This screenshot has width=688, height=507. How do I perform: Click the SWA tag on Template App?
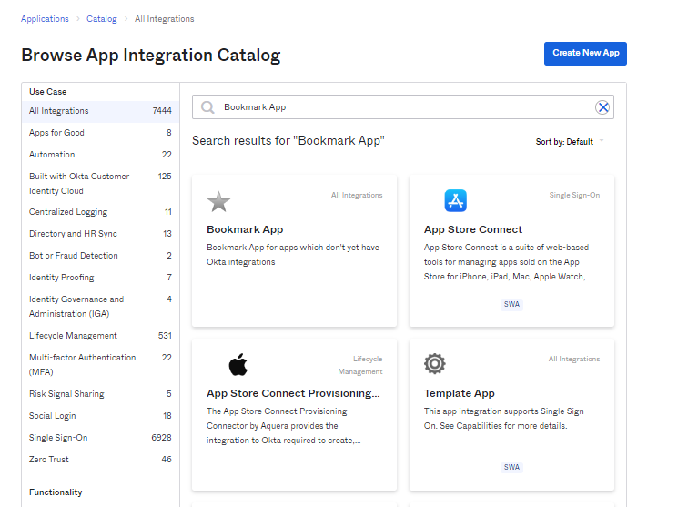pyautogui.click(x=511, y=467)
